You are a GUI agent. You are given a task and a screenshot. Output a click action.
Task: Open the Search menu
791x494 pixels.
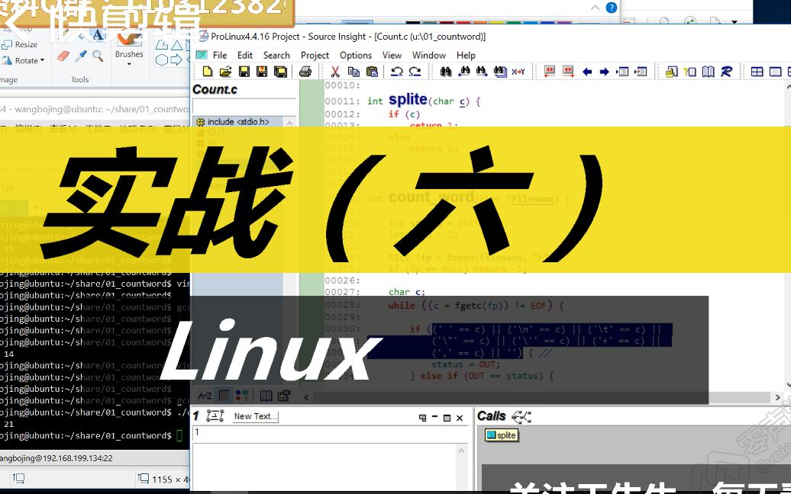click(x=276, y=55)
